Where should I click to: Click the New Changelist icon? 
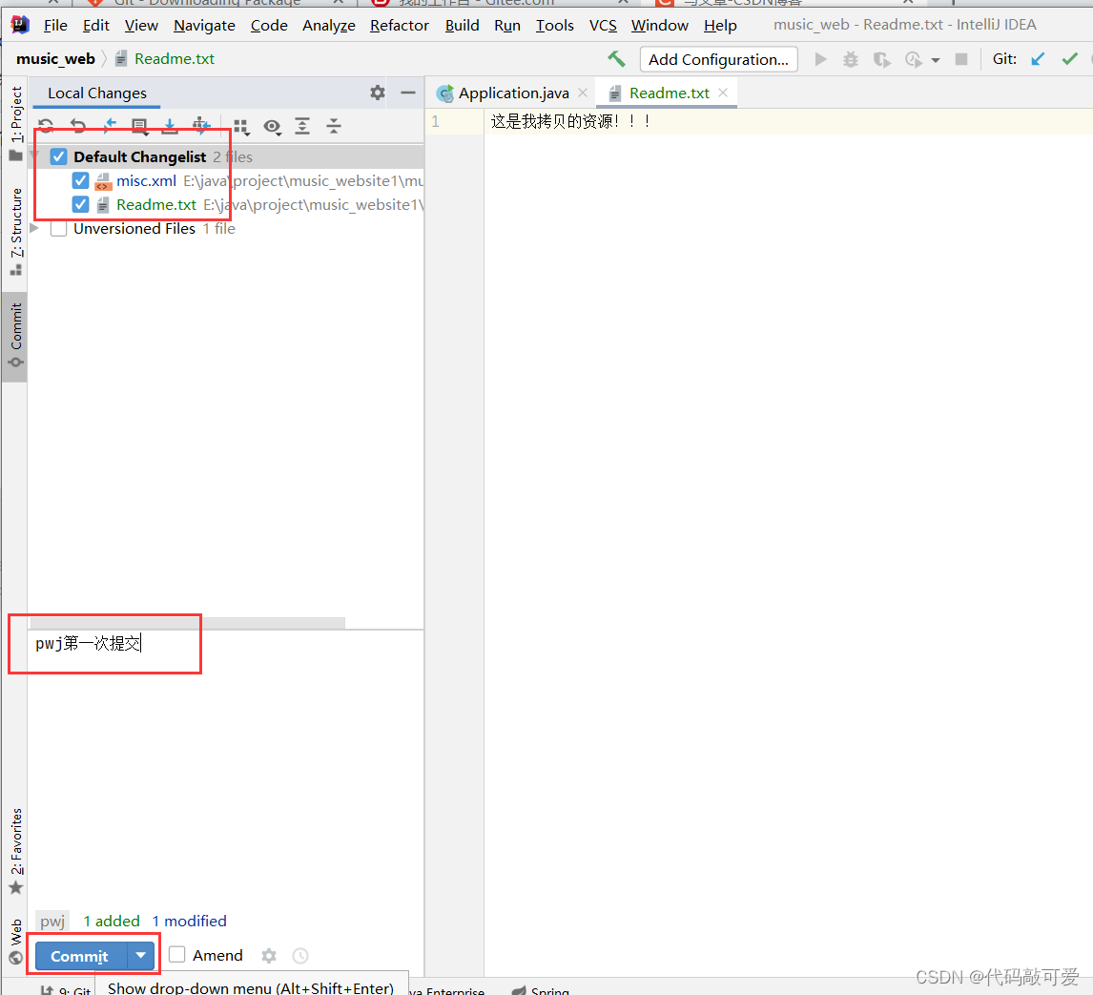click(x=139, y=126)
